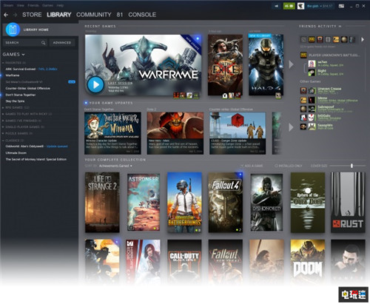Viewport: 370px width, 304px height.
Task: Show next recent games with arrow
Action: pyautogui.click(x=291, y=64)
